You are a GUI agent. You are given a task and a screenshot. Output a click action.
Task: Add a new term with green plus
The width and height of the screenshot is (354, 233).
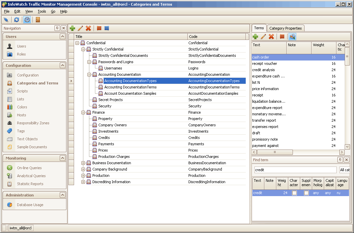(255, 37)
